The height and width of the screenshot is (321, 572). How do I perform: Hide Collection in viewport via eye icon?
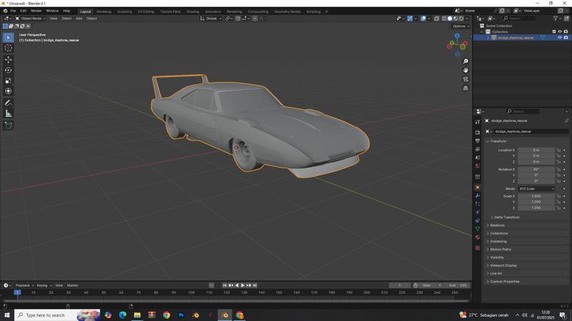tap(560, 31)
